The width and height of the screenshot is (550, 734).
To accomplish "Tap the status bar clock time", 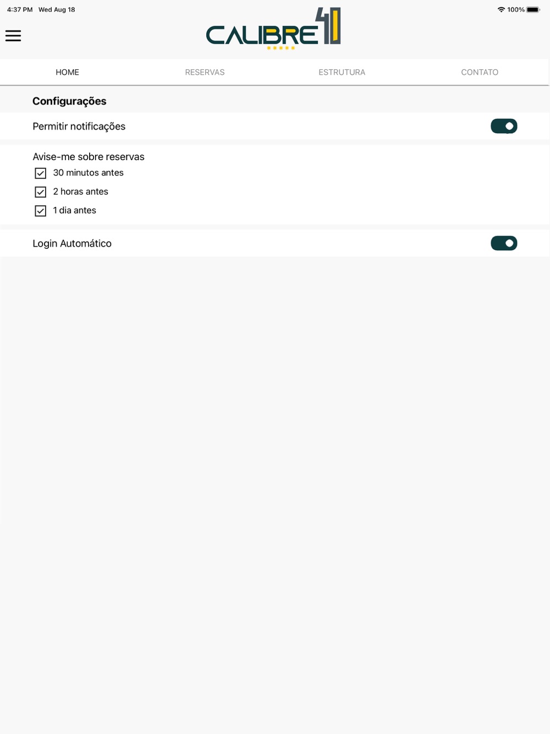I will 20,9.
